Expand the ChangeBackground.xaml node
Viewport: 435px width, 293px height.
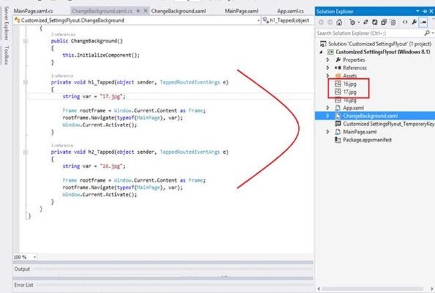(x=328, y=116)
